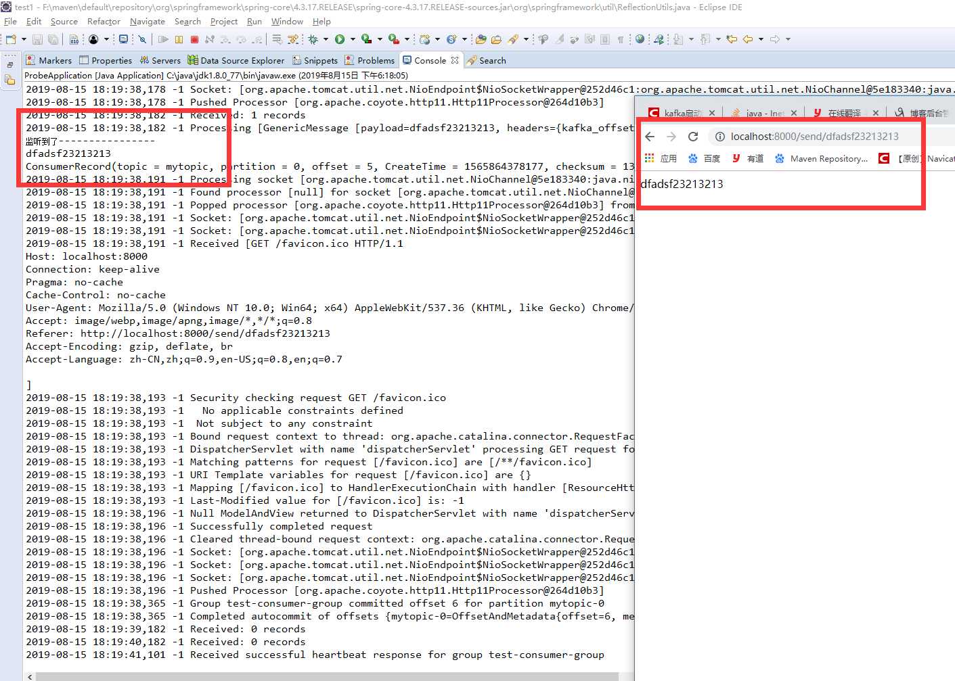955x681 pixels.
Task: Close the Console view tab
Action: pyautogui.click(x=455, y=60)
